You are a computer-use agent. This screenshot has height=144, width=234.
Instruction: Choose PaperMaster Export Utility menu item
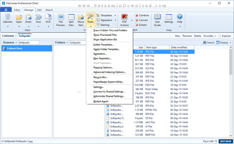pyautogui.click(x=109, y=82)
